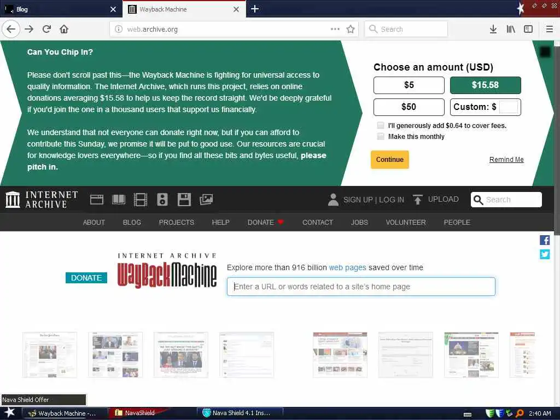Click the magnifier icon in system tray
Viewport: 560px width, 420px height.
tap(520, 413)
